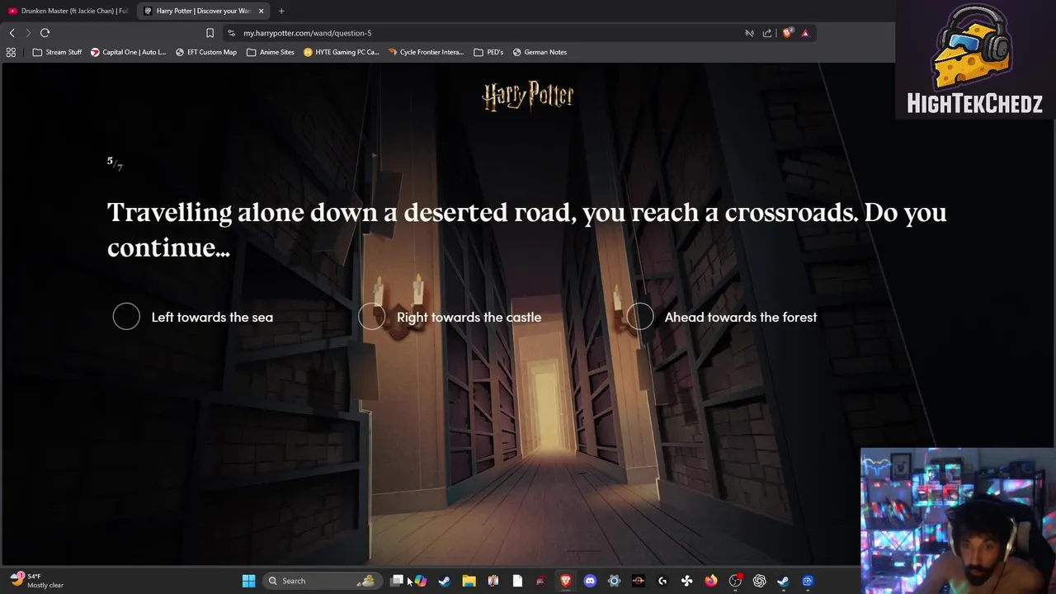Image resolution: width=1056 pixels, height=594 pixels.
Task: Open the Stream Stuff bookmark folder
Action: tap(57, 52)
